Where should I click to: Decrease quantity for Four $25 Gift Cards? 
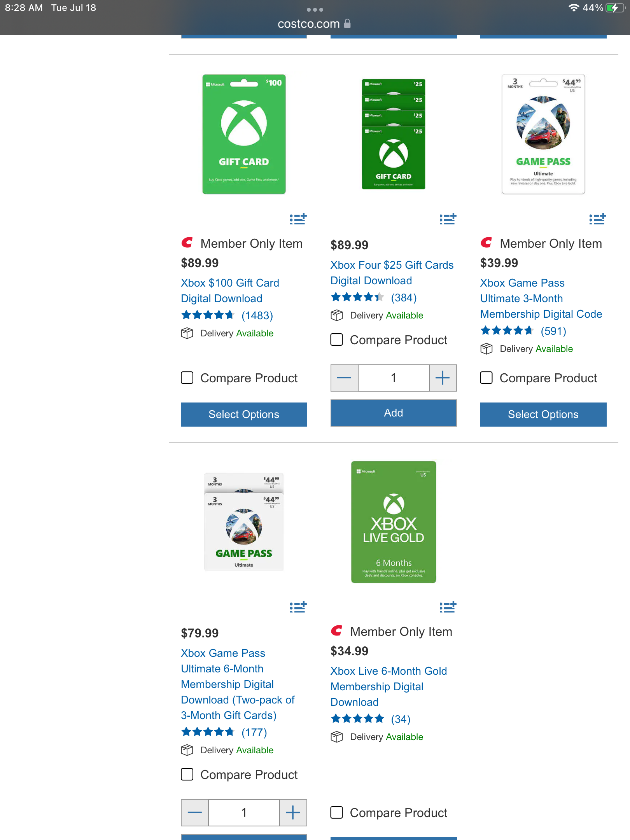[x=344, y=378]
